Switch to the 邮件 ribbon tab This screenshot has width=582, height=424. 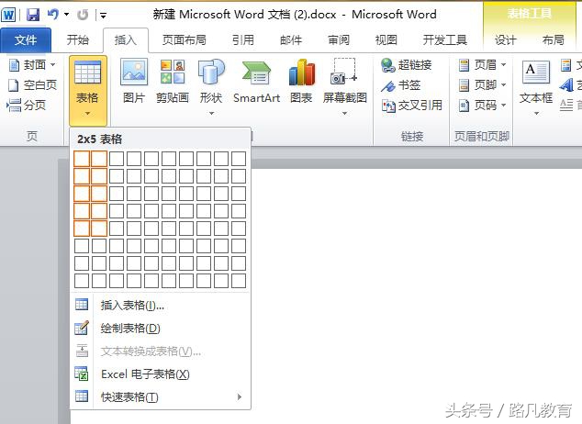coord(291,39)
